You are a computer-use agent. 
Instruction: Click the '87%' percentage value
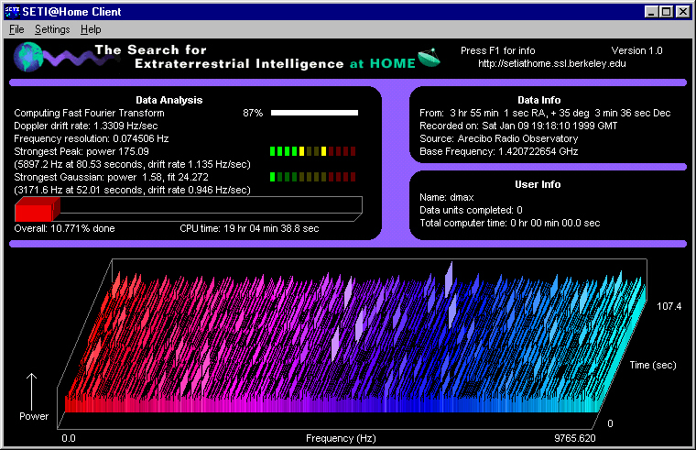(253, 114)
